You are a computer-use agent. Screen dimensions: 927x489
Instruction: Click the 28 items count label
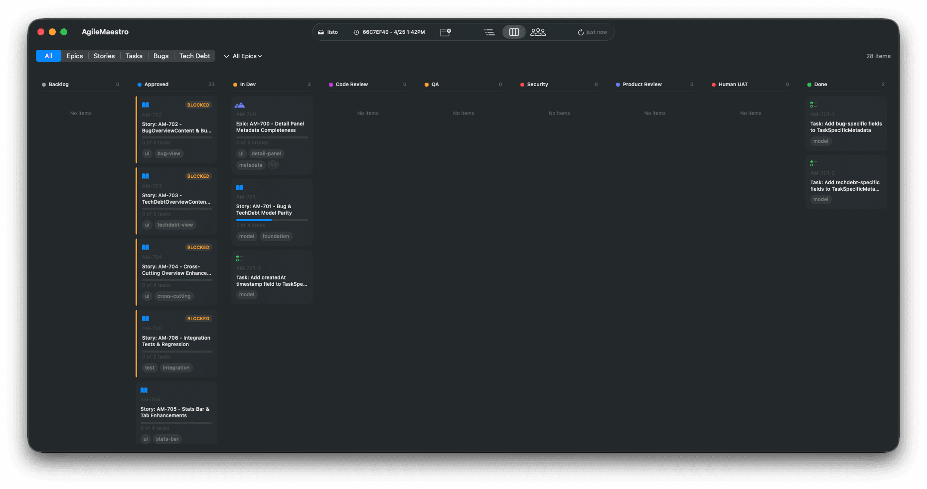pyautogui.click(x=878, y=56)
